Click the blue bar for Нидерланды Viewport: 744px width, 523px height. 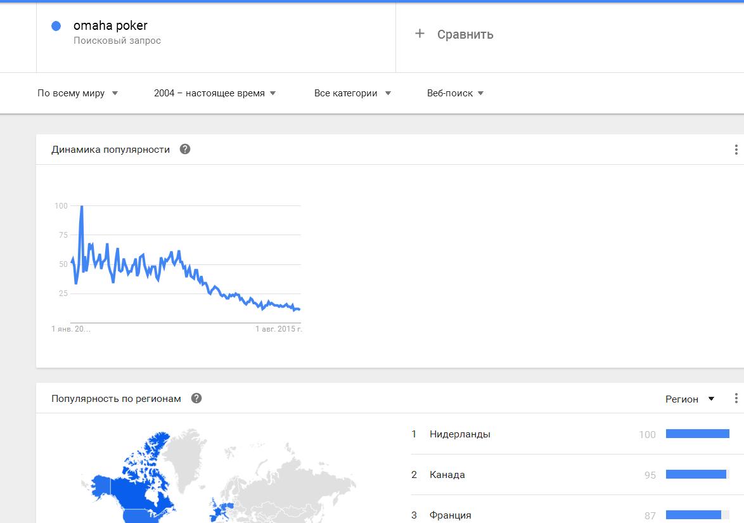click(x=698, y=434)
